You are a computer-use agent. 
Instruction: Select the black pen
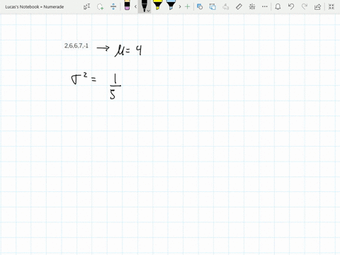click(x=144, y=6)
